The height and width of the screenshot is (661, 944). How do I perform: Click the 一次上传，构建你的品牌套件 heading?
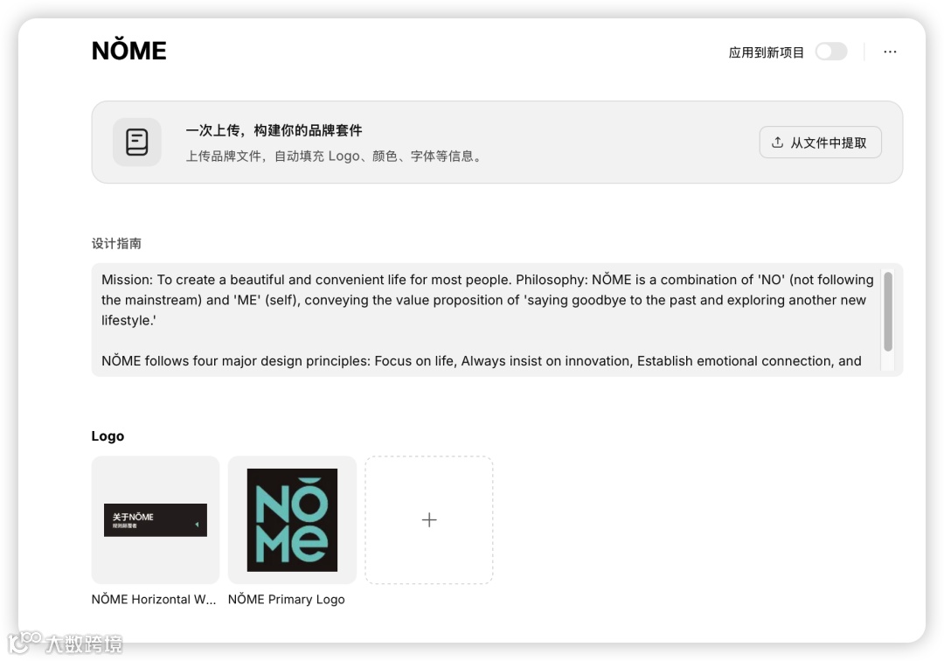pos(274,130)
